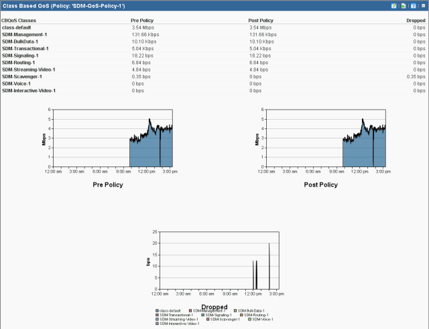Open the SDM-Management-1 class row

[24, 34]
